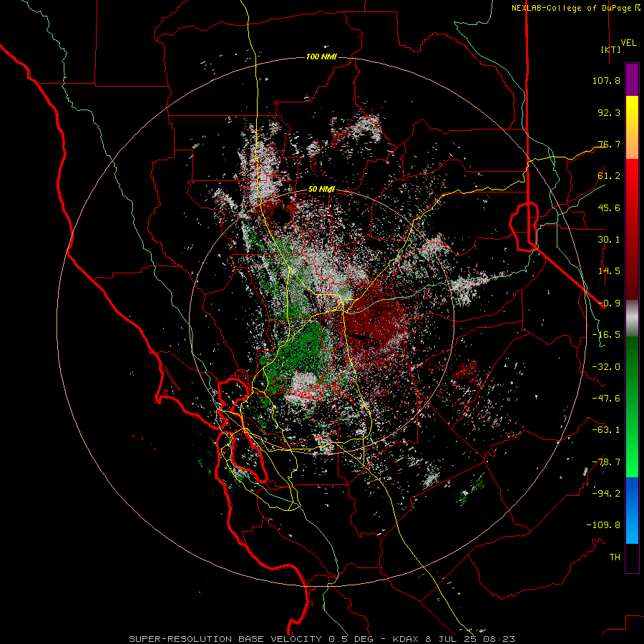The width and height of the screenshot is (644, 644).
Task: Pick the black TH segment of color bar
Action: [632, 558]
